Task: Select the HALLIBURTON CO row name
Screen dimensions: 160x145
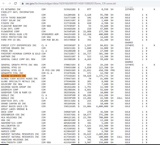Action: click(x=10, y=126)
